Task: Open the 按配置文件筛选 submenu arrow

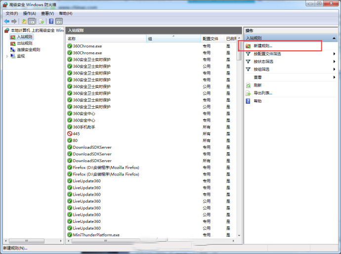Action: coord(335,54)
